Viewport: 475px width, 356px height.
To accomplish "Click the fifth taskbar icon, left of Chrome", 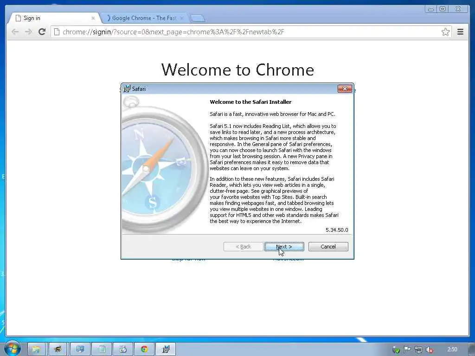I will pos(123,350).
